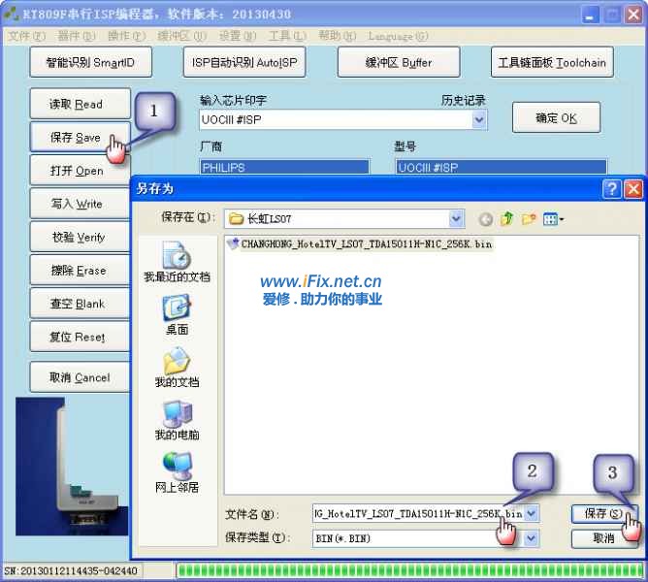Open My Computer in places bar

tap(177, 420)
